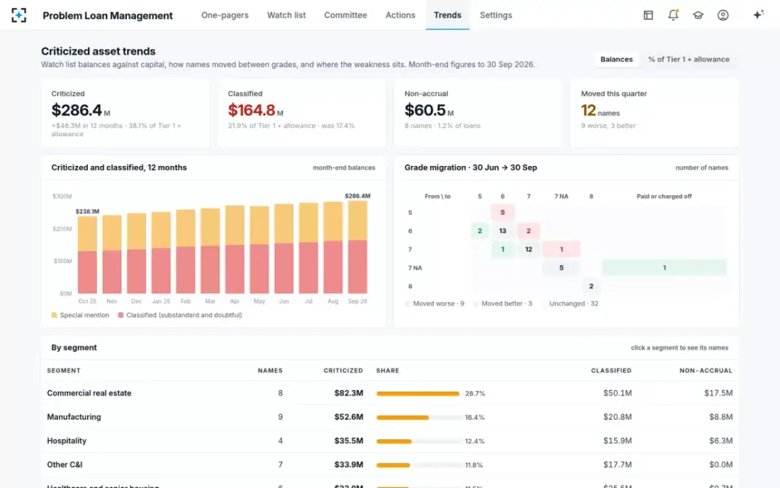
Task: Click migration cell 13 in row 6
Action: click(x=502, y=231)
